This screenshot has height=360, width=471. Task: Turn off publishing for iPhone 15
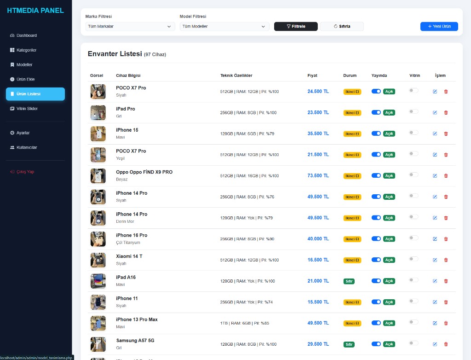click(x=376, y=133)
